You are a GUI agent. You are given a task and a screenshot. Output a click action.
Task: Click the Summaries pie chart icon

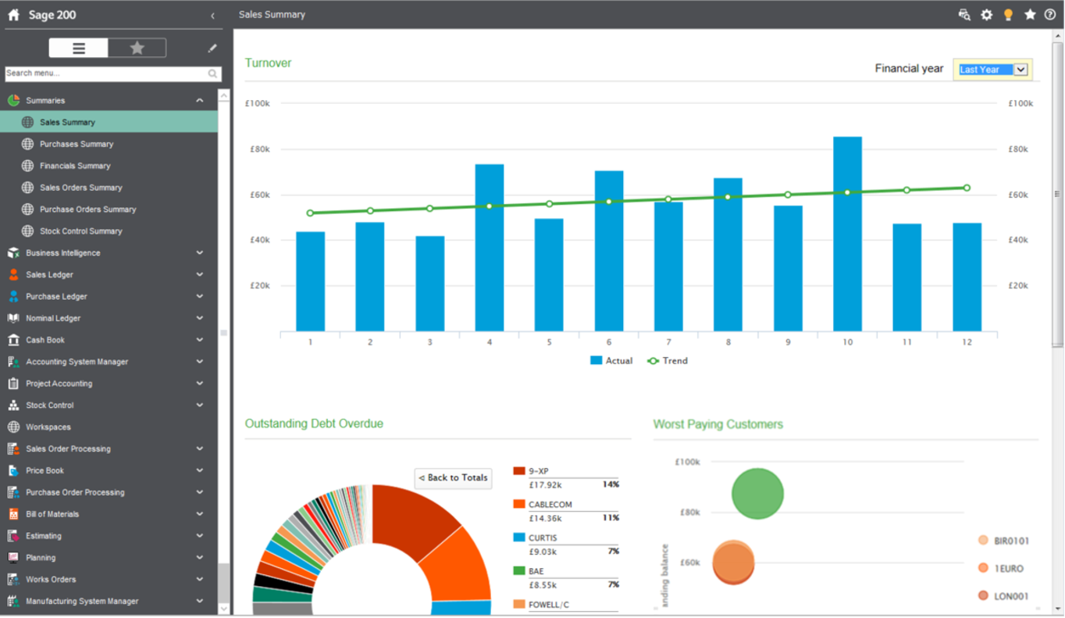13,100
